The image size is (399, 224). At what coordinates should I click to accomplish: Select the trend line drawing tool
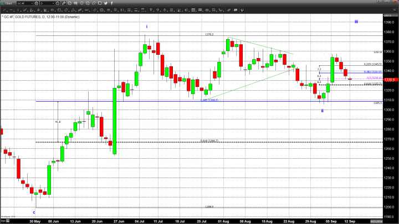[4, 10]
